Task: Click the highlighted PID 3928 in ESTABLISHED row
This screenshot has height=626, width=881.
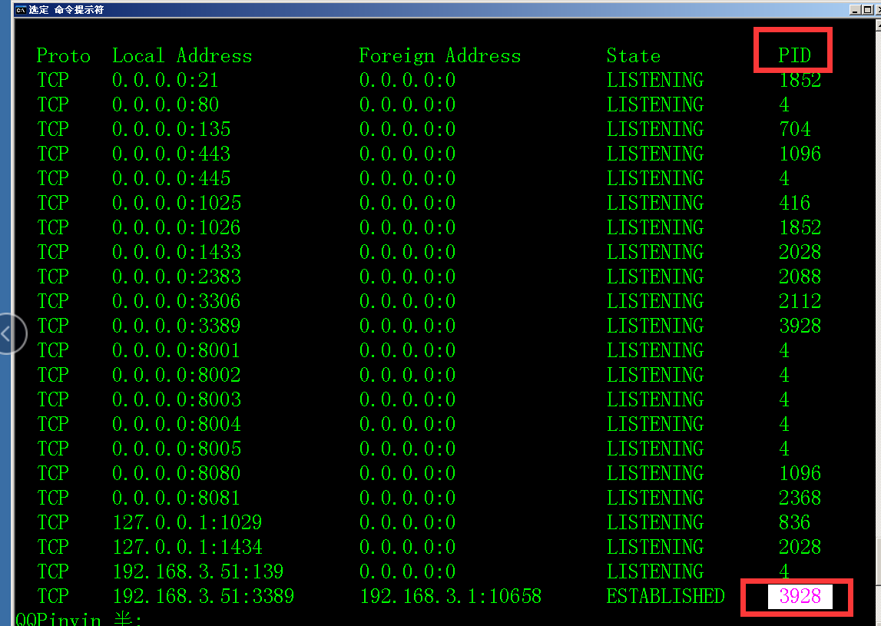Action: click(x=800, y=596)
